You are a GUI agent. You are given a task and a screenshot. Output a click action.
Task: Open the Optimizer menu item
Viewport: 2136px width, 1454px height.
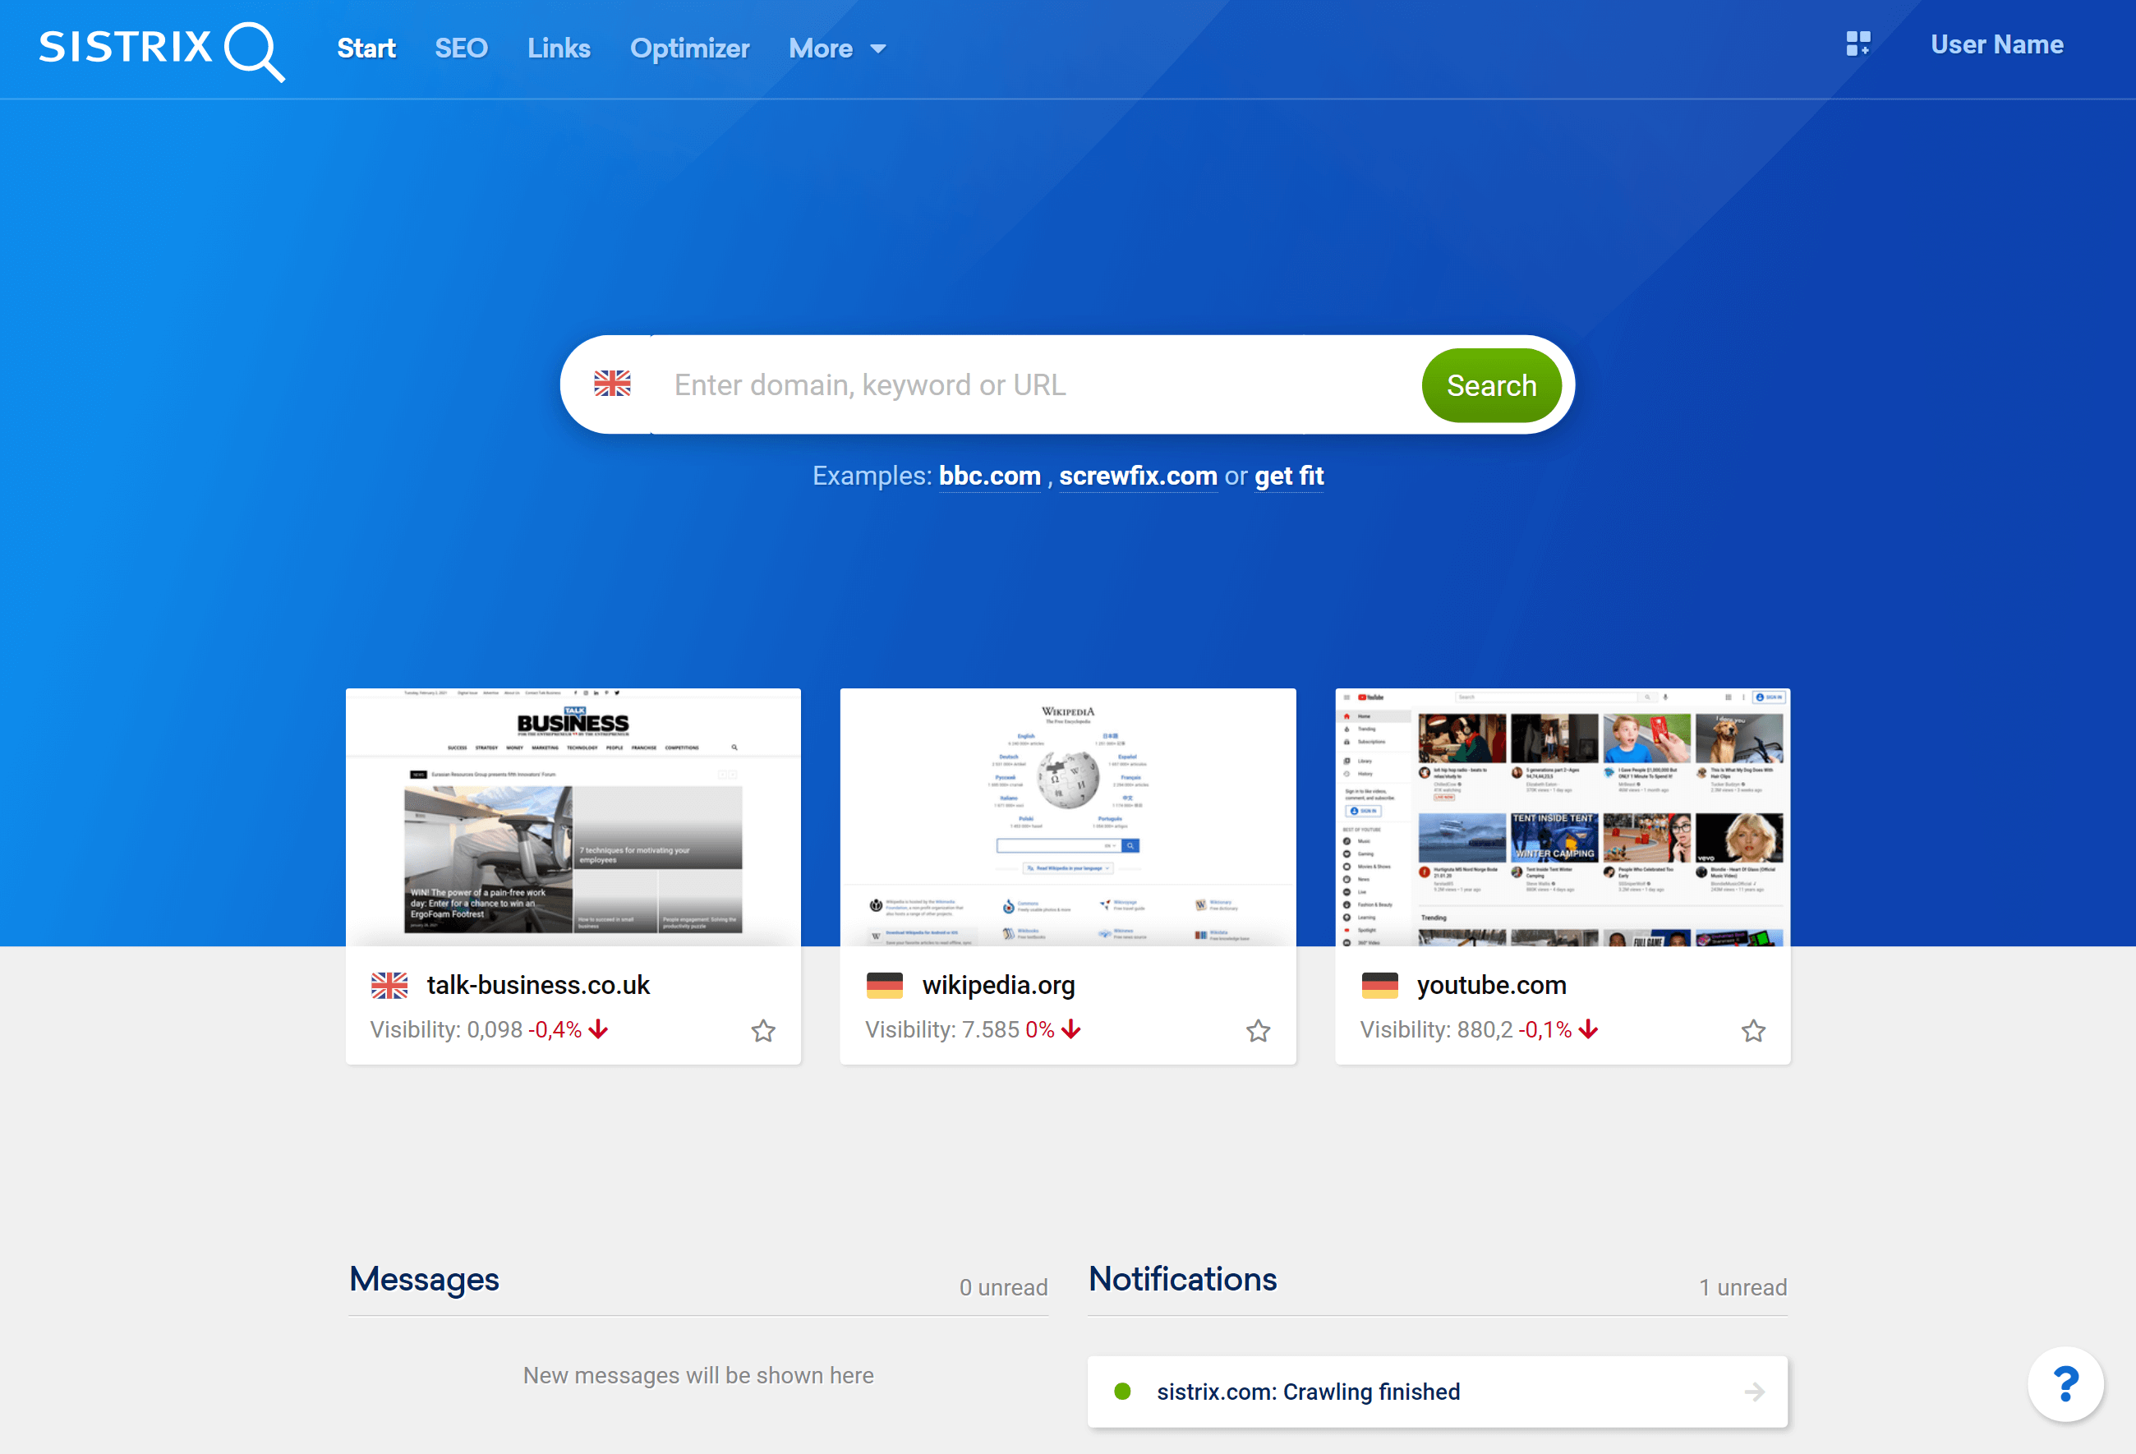click(x=689, y=48)
